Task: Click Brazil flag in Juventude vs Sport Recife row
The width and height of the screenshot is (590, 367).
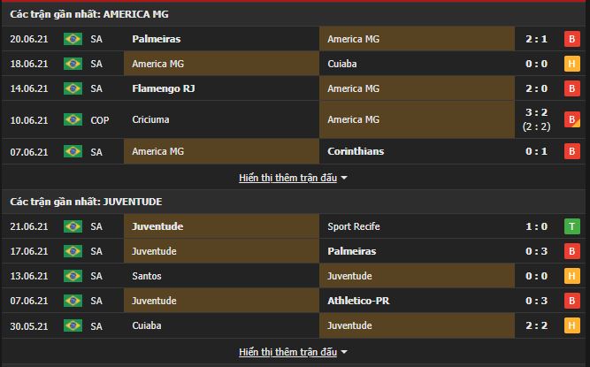Action: pos(73,226)
